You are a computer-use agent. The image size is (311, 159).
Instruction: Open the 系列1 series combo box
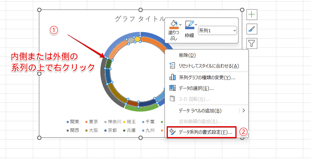(x=217, y=30)
